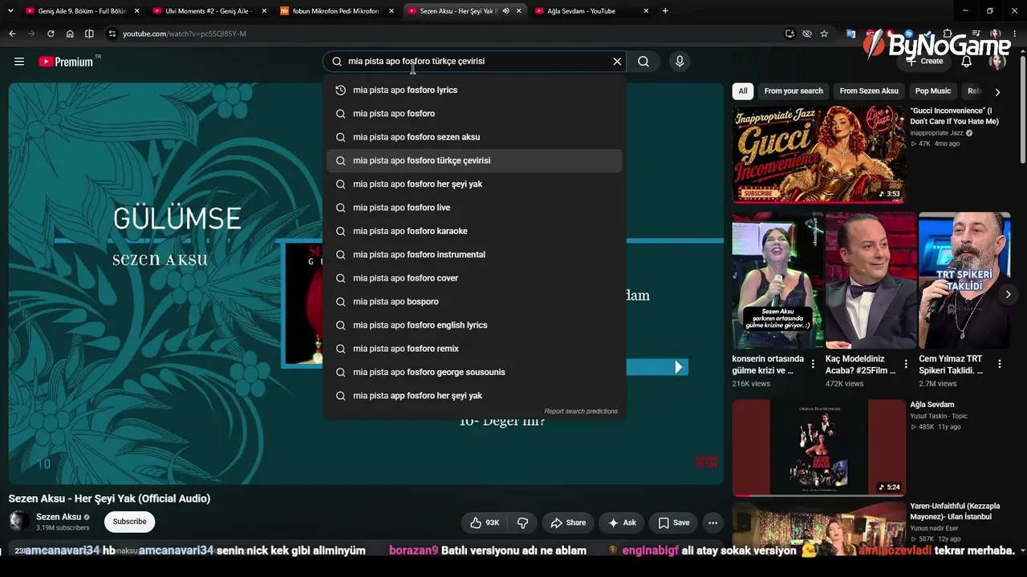
Task: Open a new browser tab
Action: pos(665,11)
